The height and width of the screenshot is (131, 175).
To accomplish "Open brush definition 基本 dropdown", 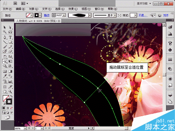I will tap(115, 15).
